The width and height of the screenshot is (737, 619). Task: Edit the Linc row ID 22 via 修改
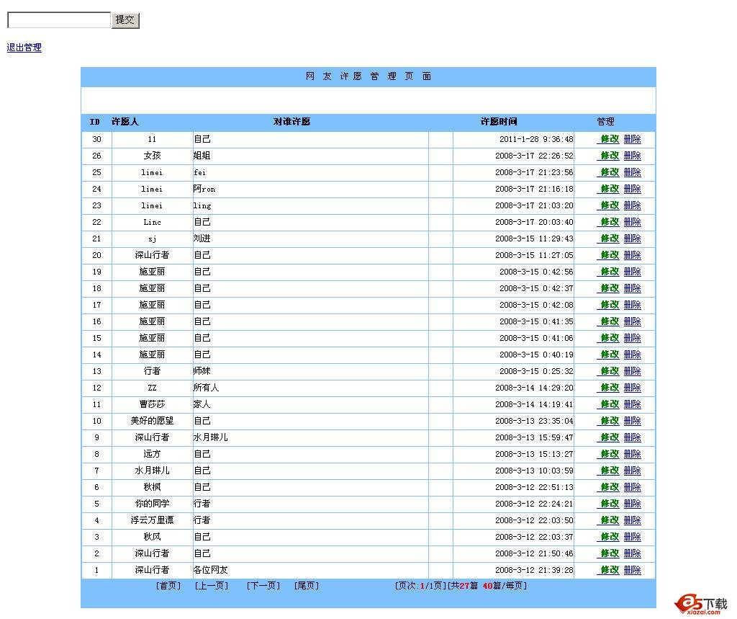tap(610, 222)
